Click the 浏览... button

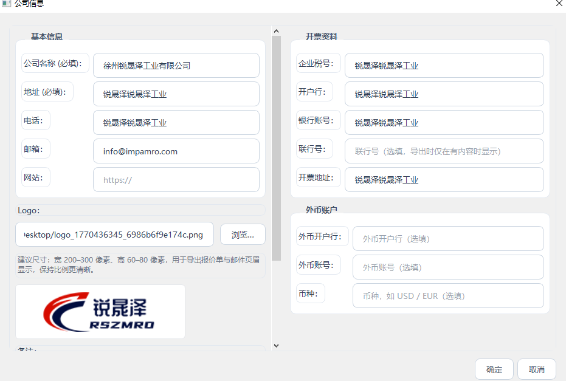(x=243, y=235)
